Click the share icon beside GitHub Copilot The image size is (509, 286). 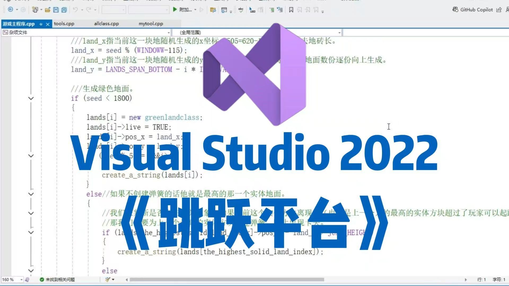(499, 10)
